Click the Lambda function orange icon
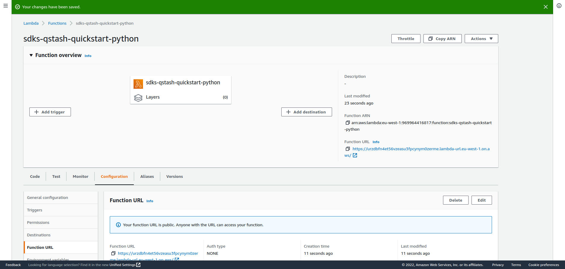This screenshot has width=565, height=269. click(138, 84)
